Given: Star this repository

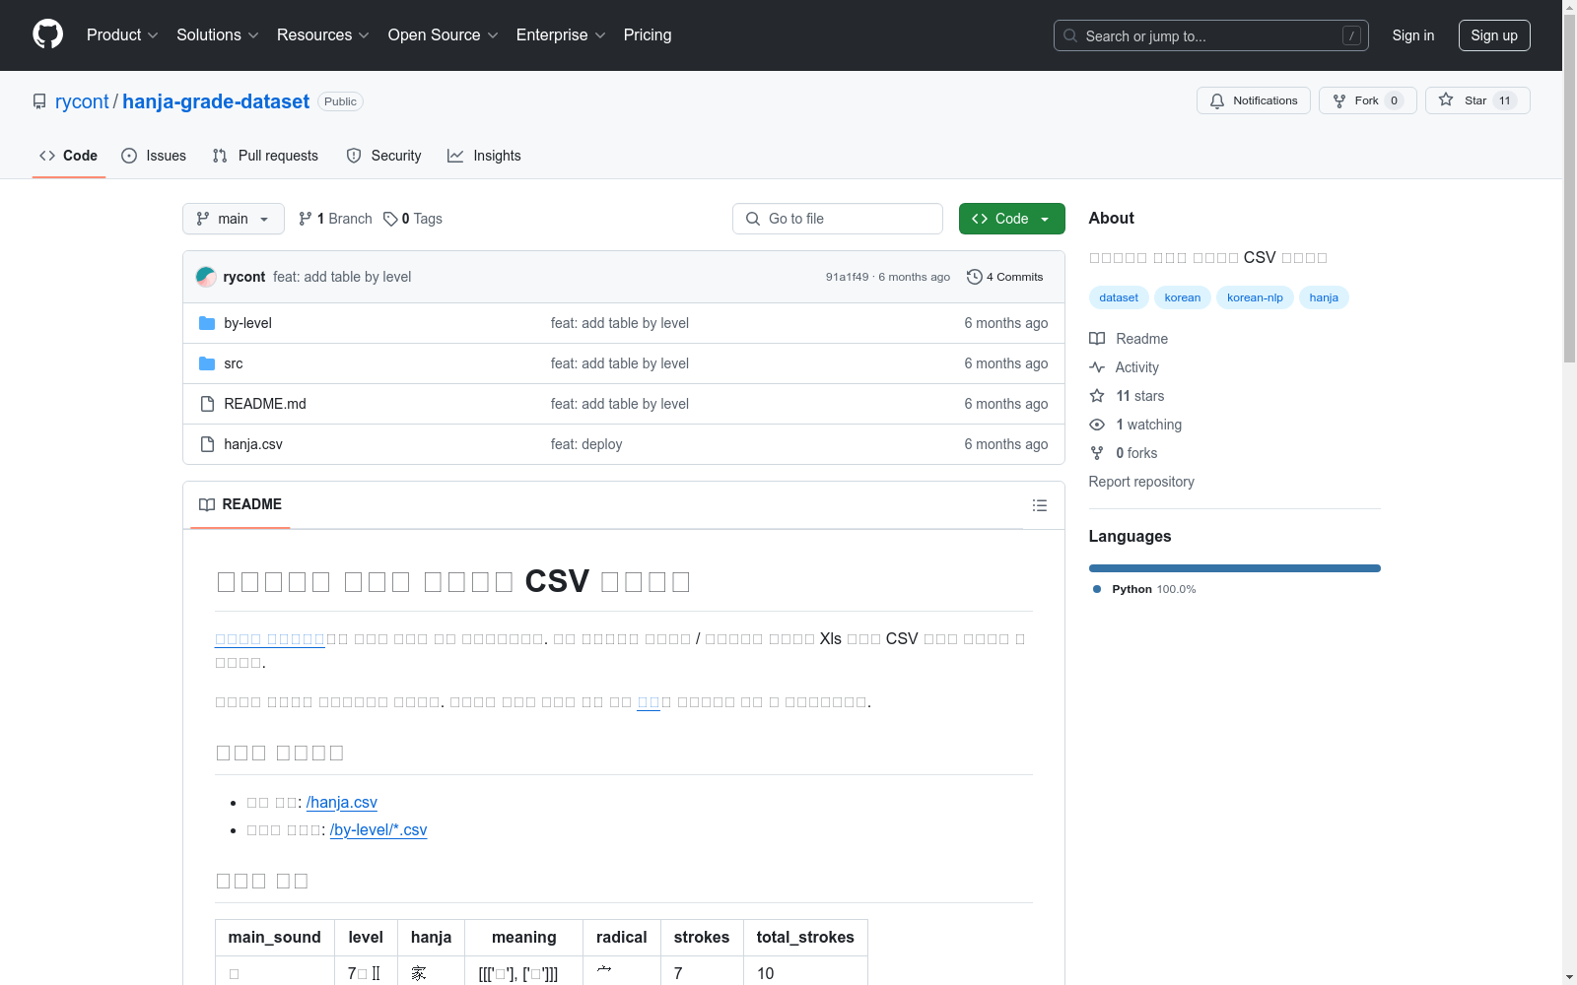Looking at the screenshot, I should pos(1476,100).
